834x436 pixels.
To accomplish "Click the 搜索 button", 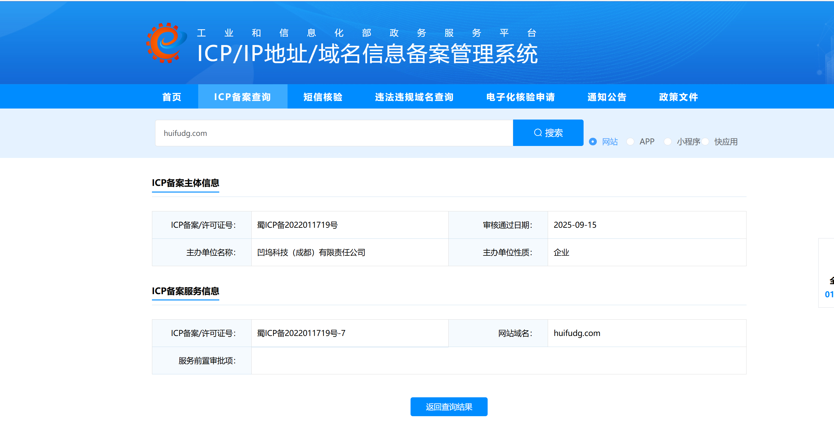I will (x=548, y=133).
